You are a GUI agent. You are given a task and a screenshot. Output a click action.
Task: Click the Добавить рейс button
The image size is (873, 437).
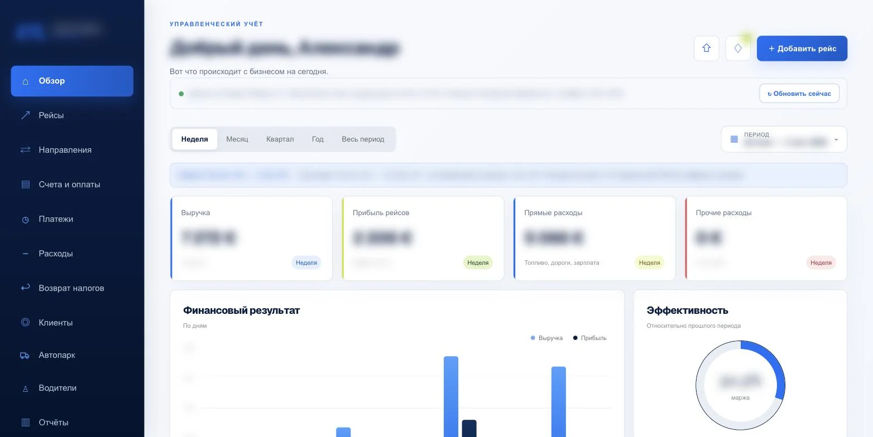[802, 48]
